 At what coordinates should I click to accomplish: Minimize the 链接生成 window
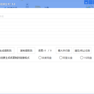click(x=86, y=2)
